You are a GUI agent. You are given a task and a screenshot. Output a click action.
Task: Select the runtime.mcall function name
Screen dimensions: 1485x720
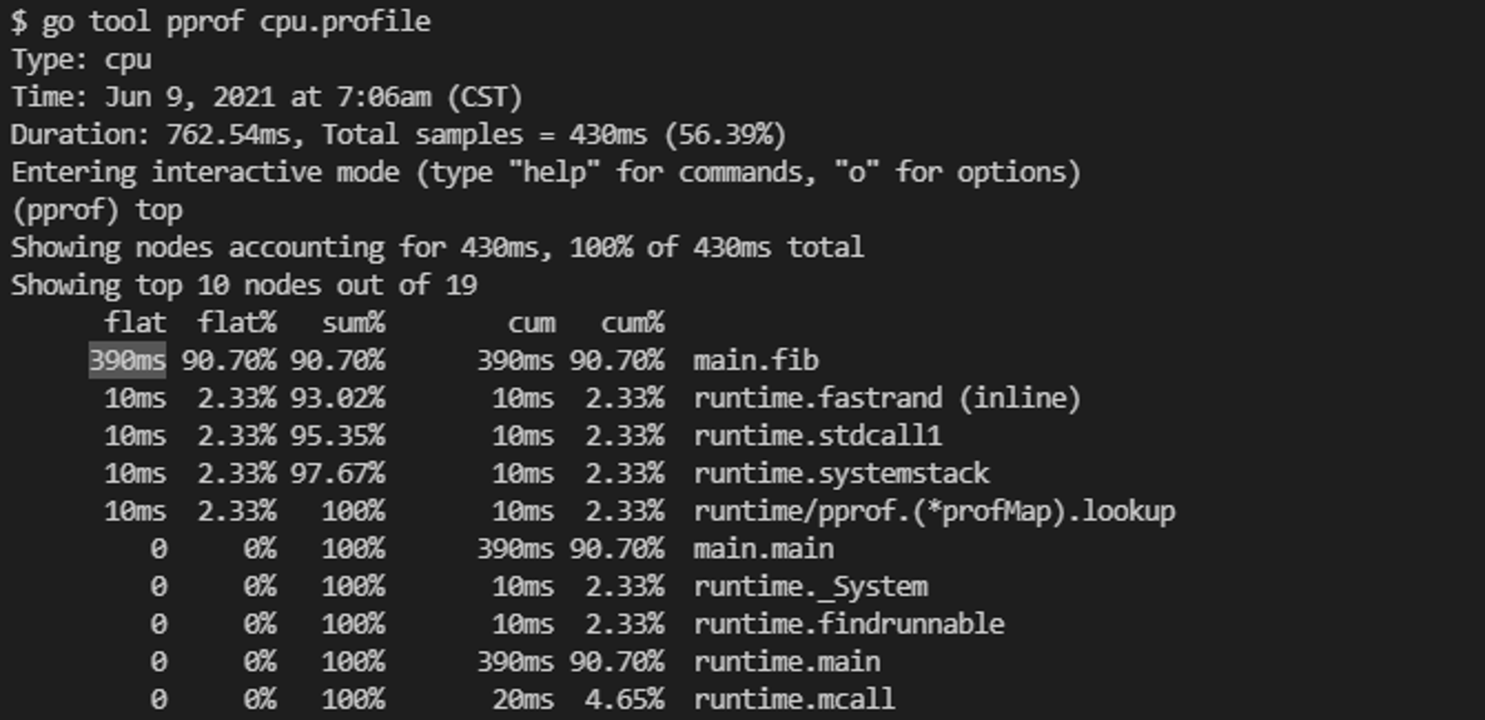coord(794,700)
